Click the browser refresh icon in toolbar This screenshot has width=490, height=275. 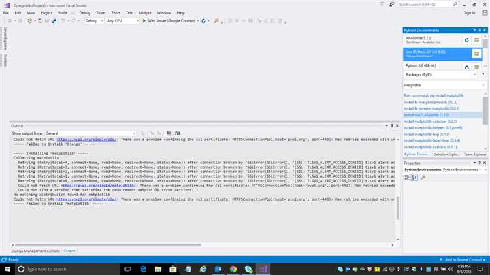point(203,21)
